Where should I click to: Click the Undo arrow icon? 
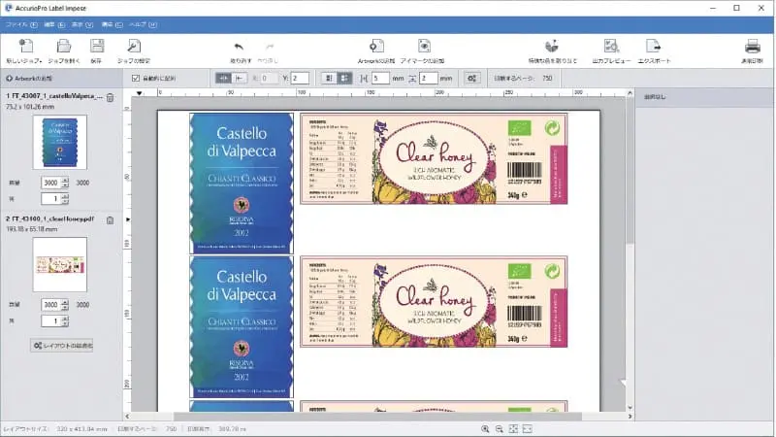click(239, 47)
